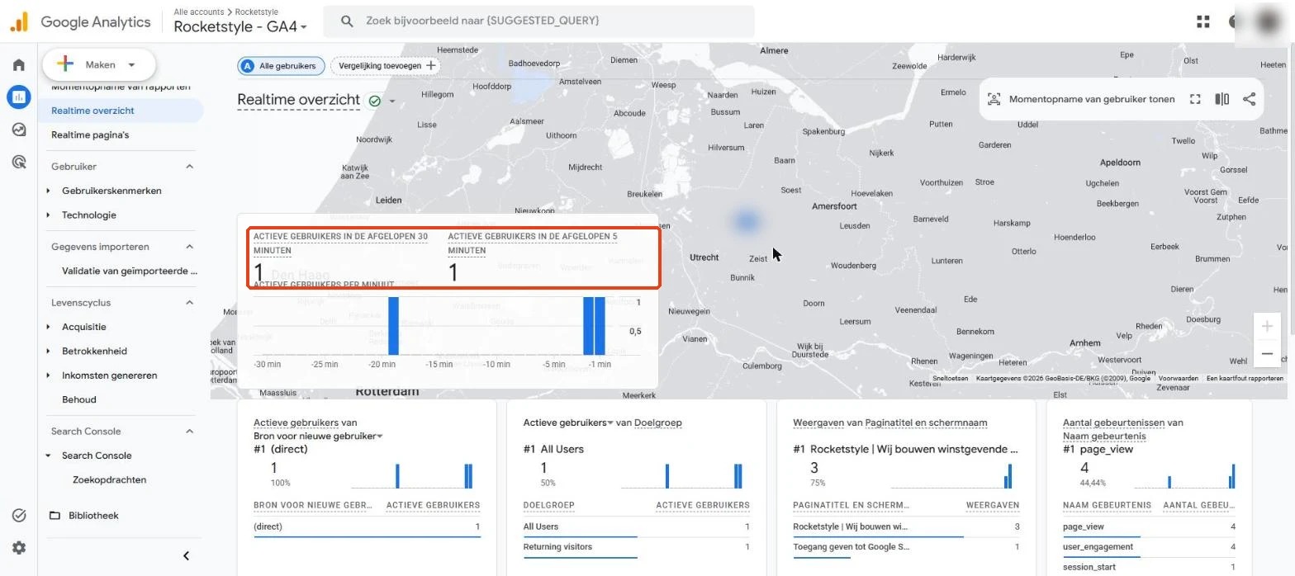
Task: Click the user snapshot icon on map
Action: tap(994, 99)
